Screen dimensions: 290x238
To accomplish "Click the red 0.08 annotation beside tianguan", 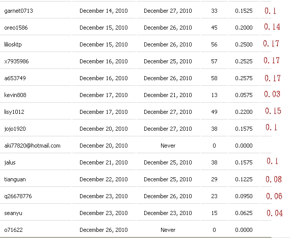I will click(x=274, y=179).
